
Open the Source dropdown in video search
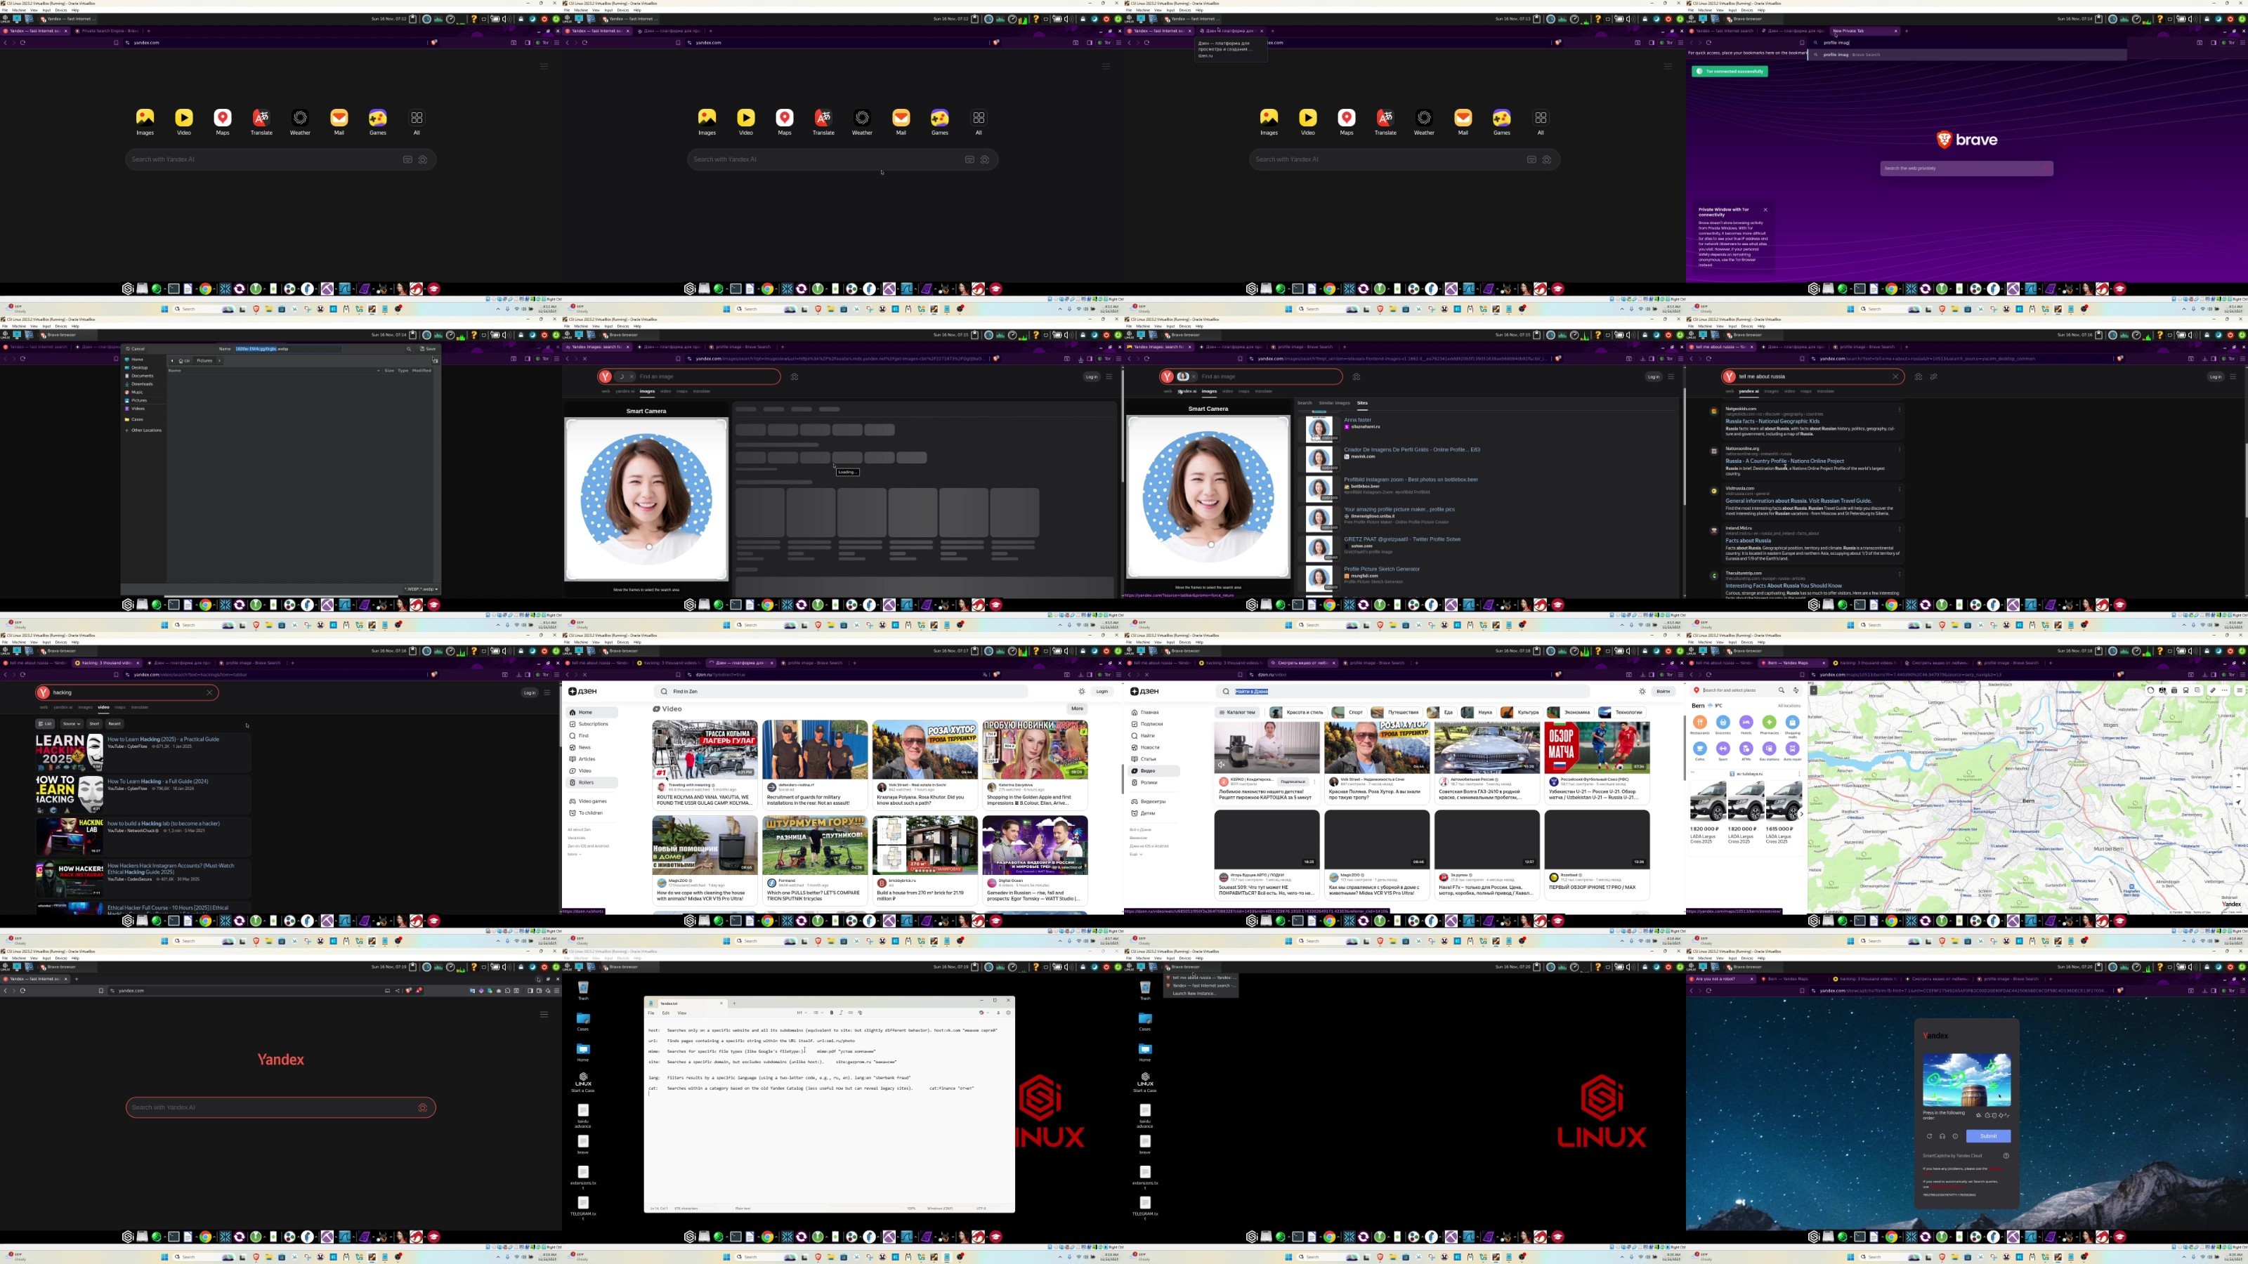(x=72, y=724)
